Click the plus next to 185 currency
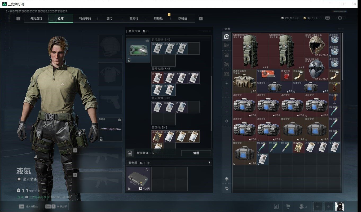 tap(316, 18)
